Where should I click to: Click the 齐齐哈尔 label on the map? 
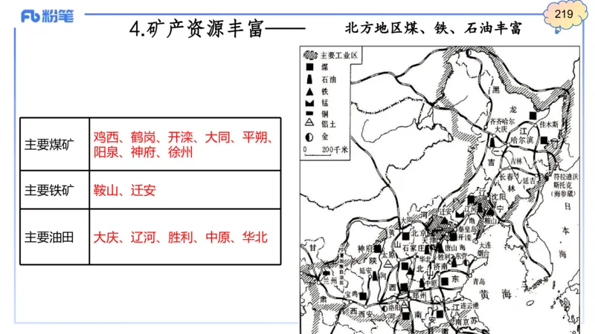[x=502, y=122]
